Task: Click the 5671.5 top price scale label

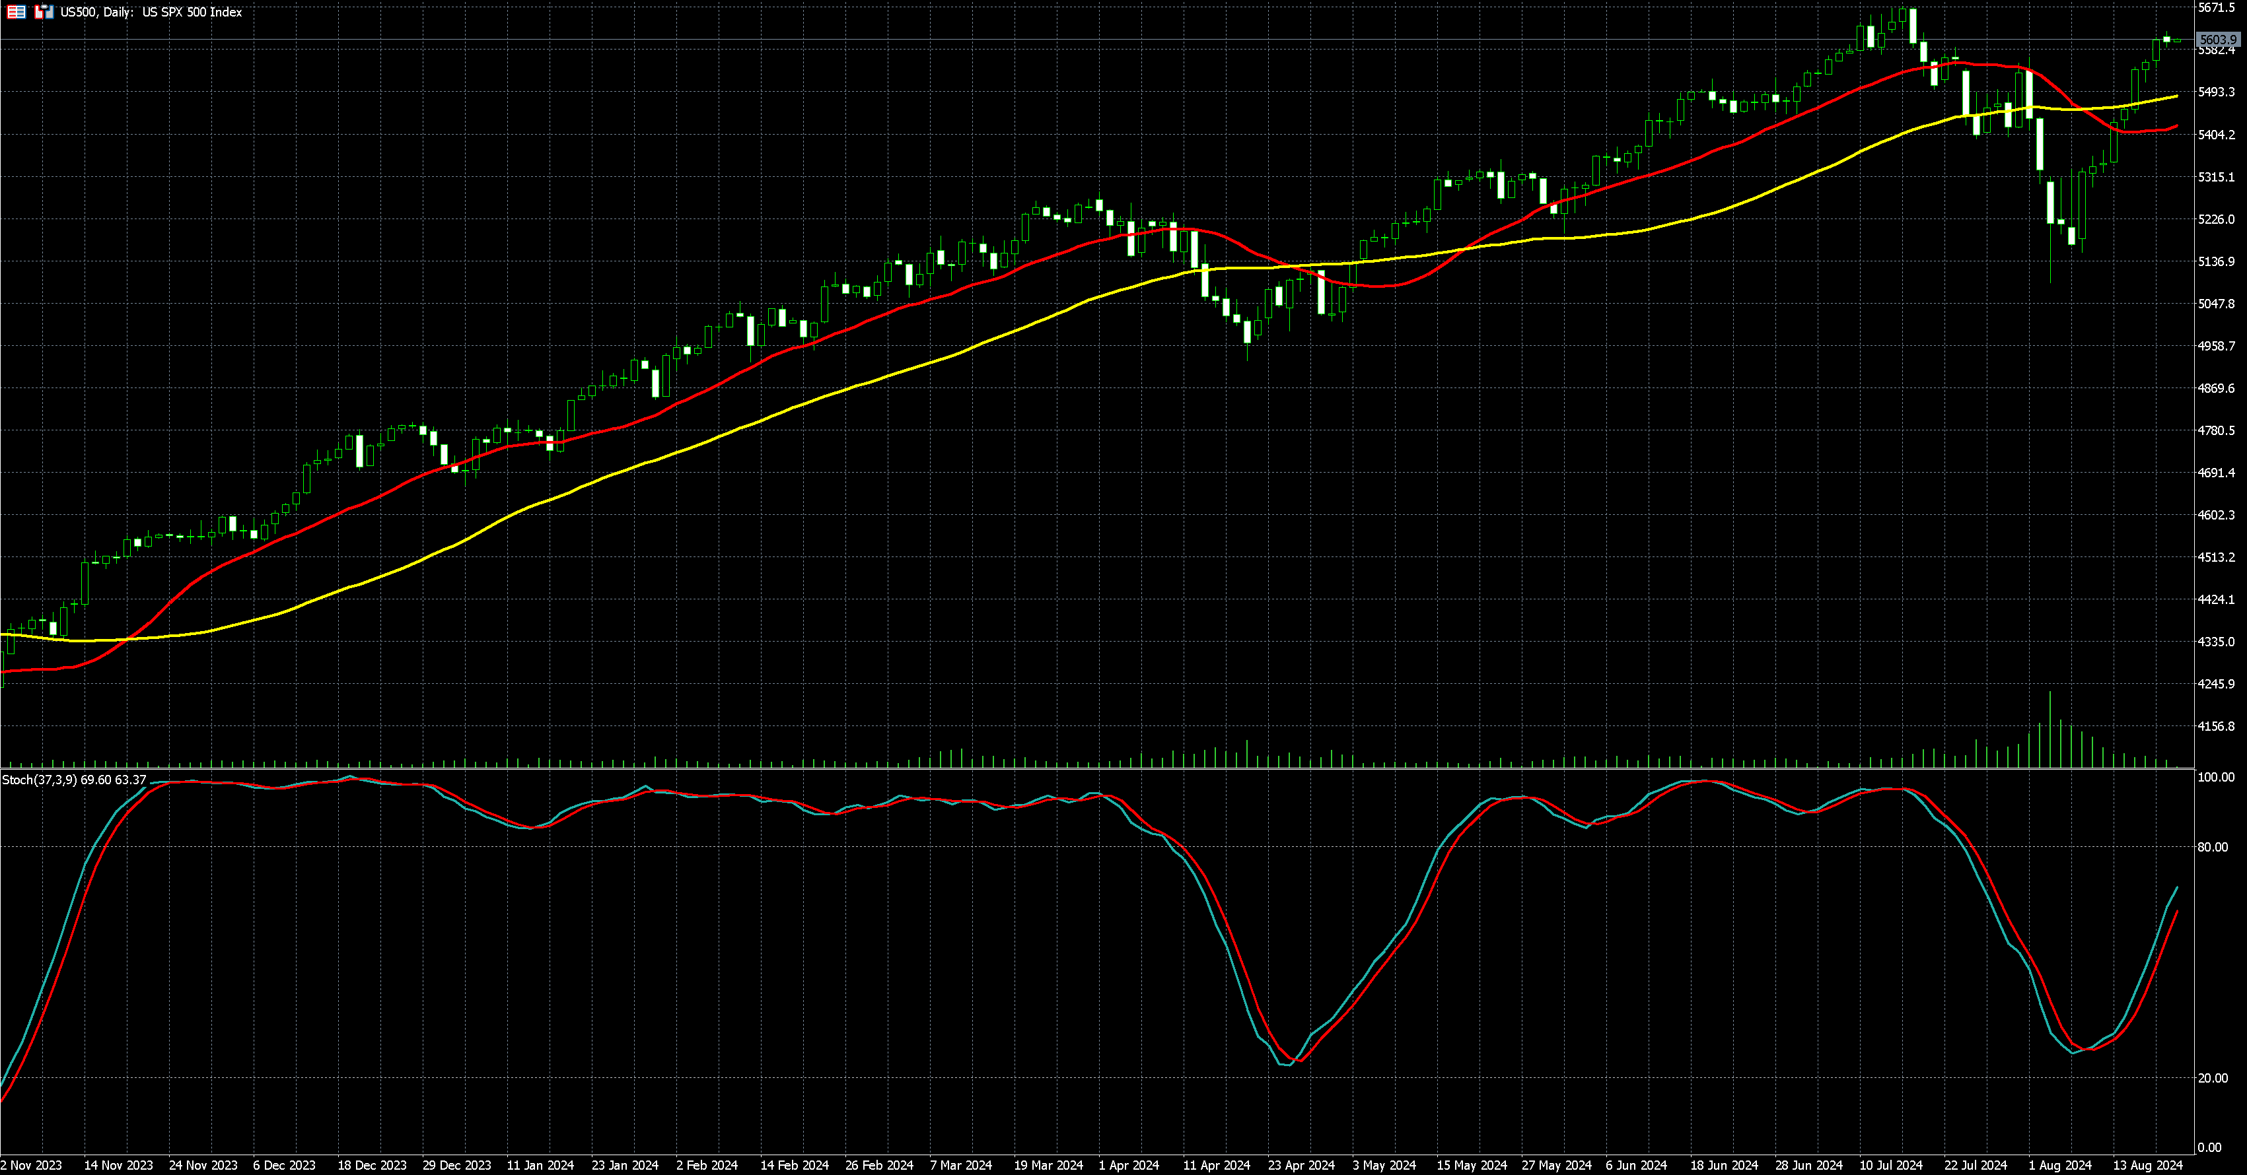Action: [x=2215, y=8]
